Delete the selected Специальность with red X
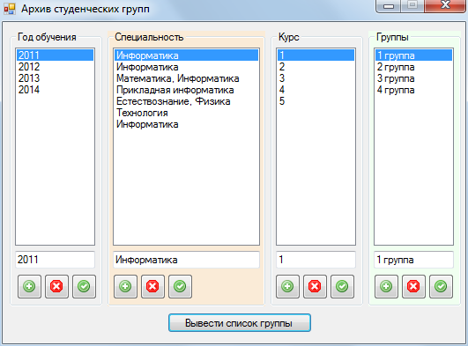The width and height of the screenshot is (468, 346). click(152, 287)
